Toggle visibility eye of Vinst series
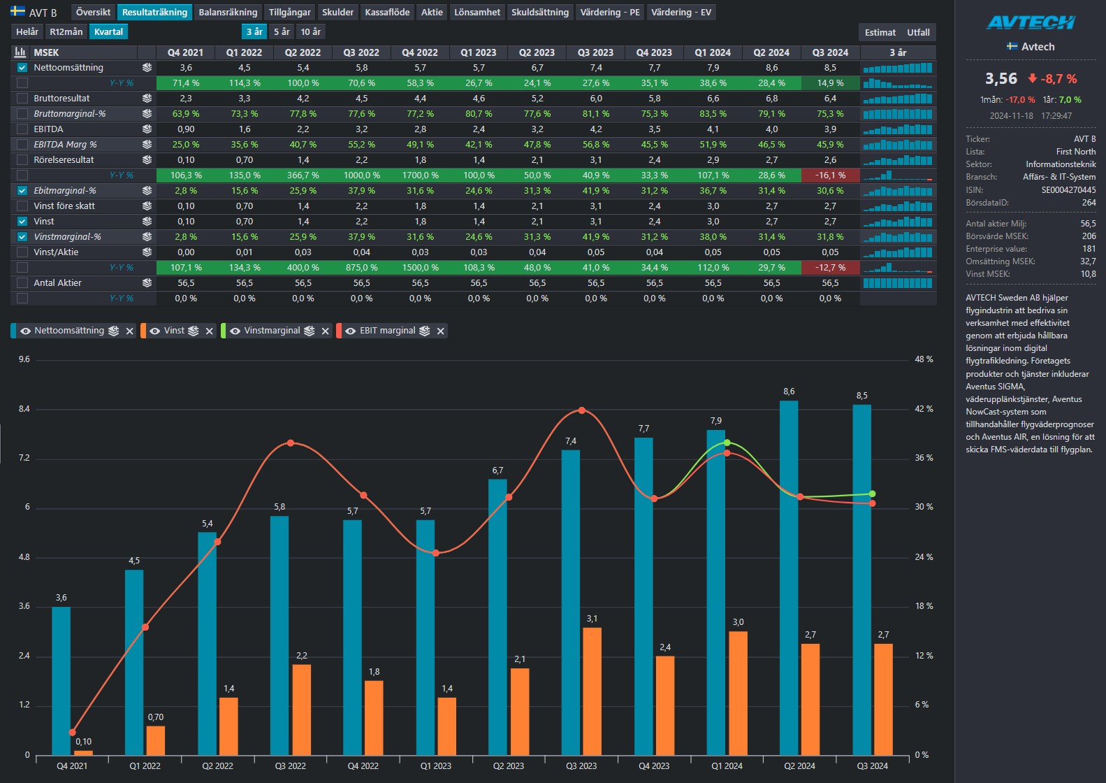This screenshot has width=1106, height=783. 155,331
